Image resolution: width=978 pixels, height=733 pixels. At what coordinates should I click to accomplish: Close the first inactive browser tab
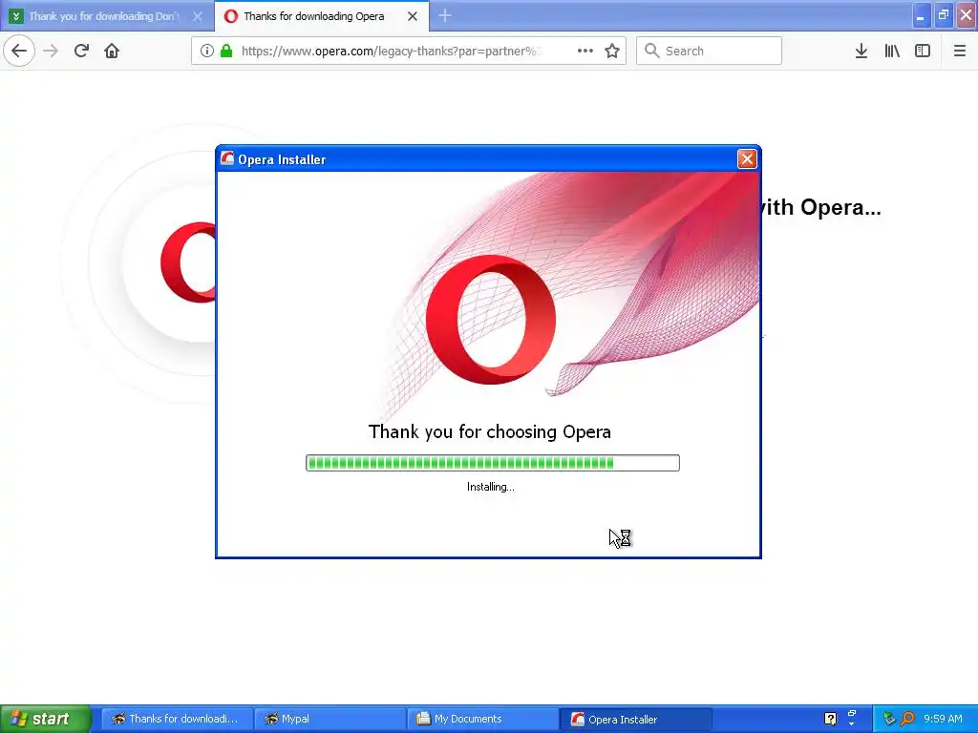click(x=197, y=16)
